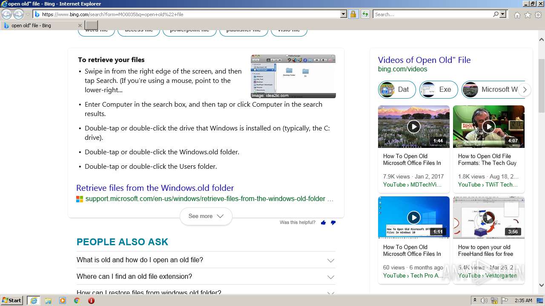The width and height of the screenshot is (545, 306).
Task: Close the Bing tab
Action: pyautogui.click(x=80, y=25)
